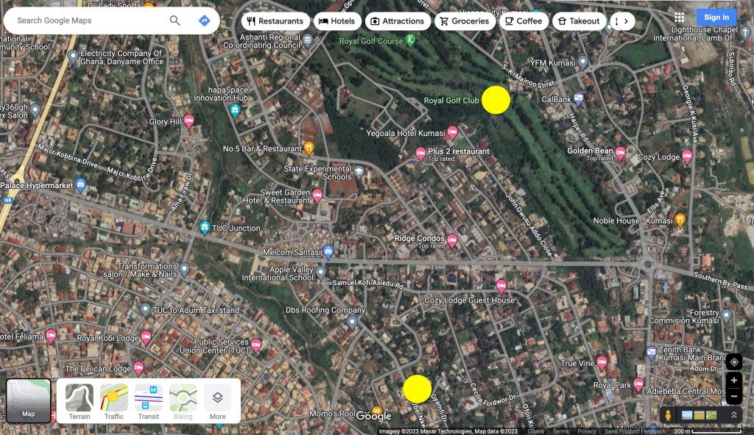Zoom out with the minus button

(733, 397)
